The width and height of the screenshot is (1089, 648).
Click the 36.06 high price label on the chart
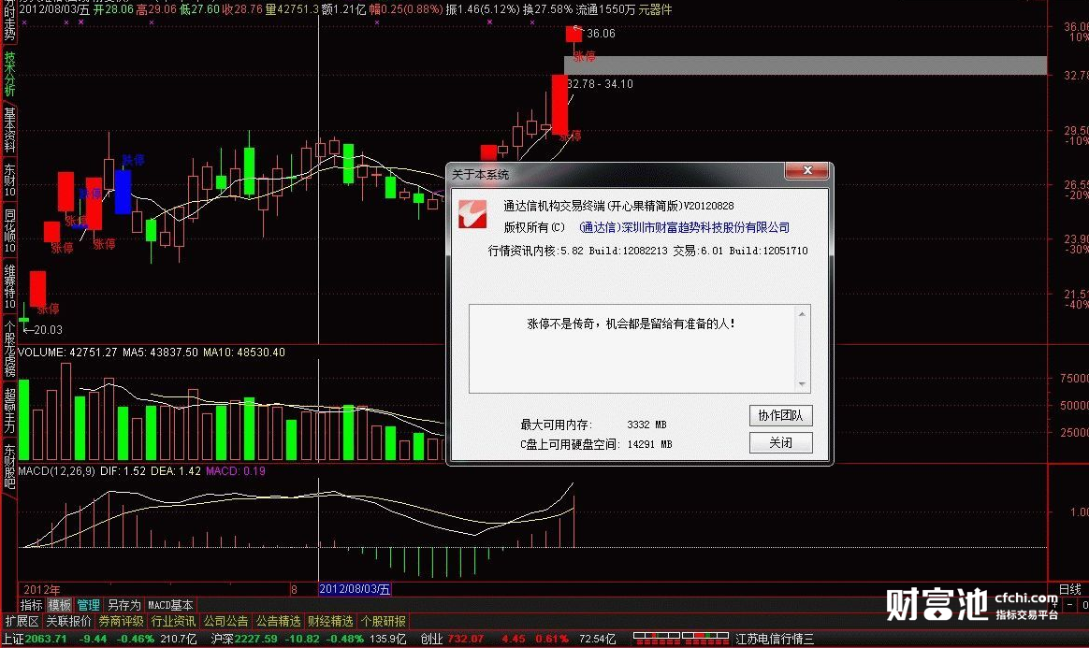[x=601, y=34]
